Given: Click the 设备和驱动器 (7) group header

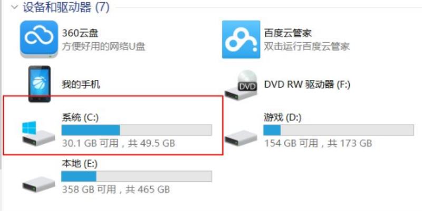Looking at the screenshot, I should pyautogui.click(x=66, y=7).
